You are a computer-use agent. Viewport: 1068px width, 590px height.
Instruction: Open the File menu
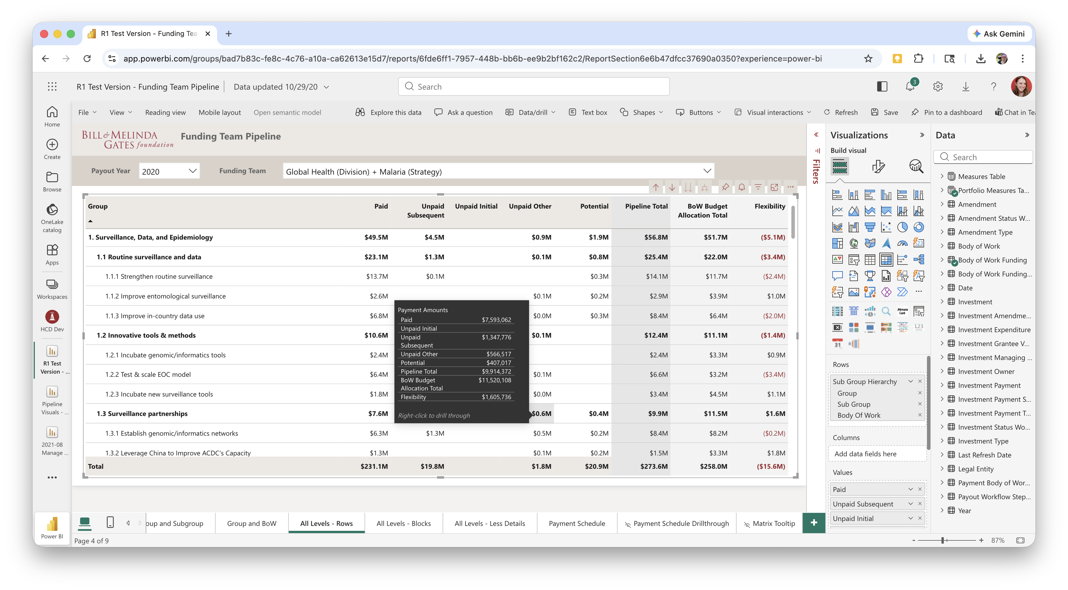coord(87,112)
